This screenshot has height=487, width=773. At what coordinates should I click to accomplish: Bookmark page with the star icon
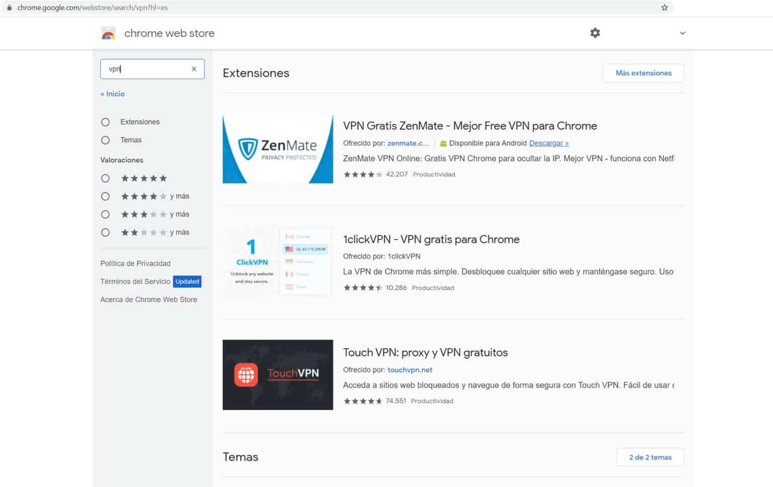pyautogui.click(x=664, y=8)
